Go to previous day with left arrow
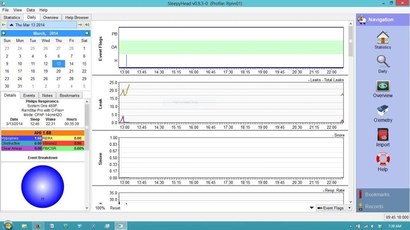 pyautogui.click(x=4, y=25)
